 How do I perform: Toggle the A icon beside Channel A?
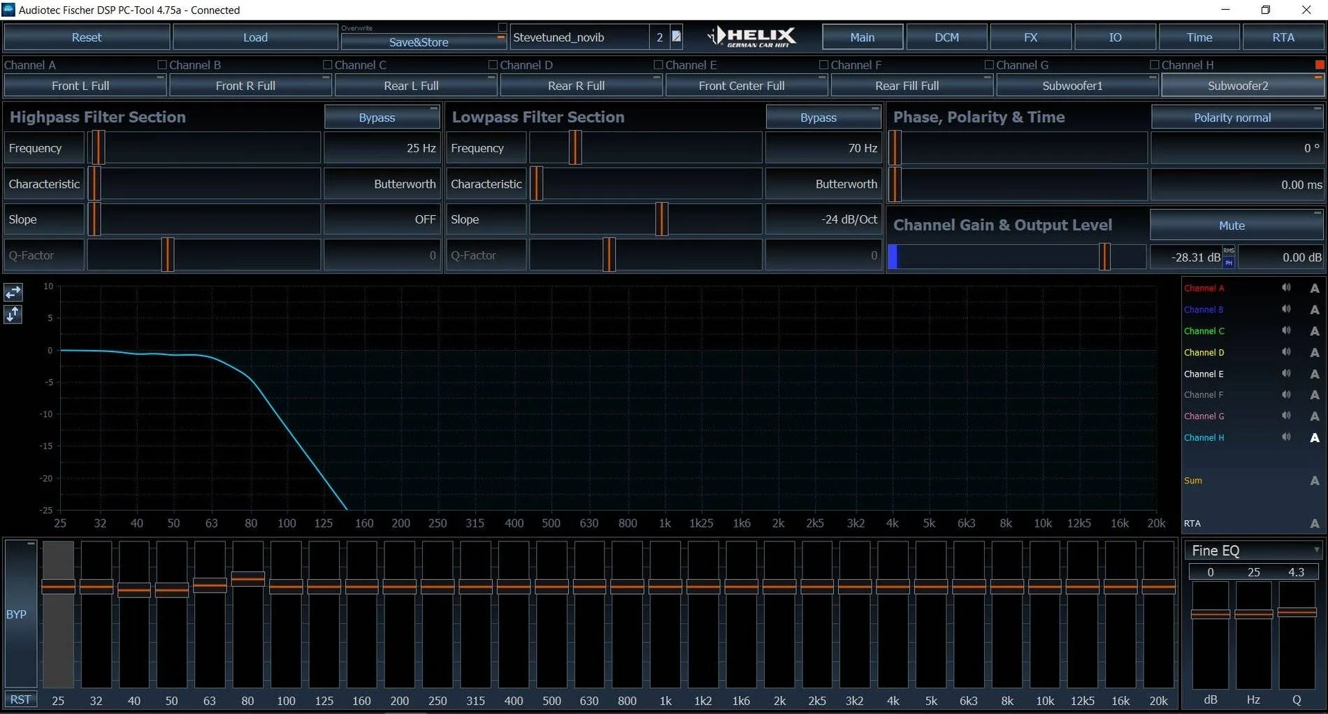[x=1315, y=288]
